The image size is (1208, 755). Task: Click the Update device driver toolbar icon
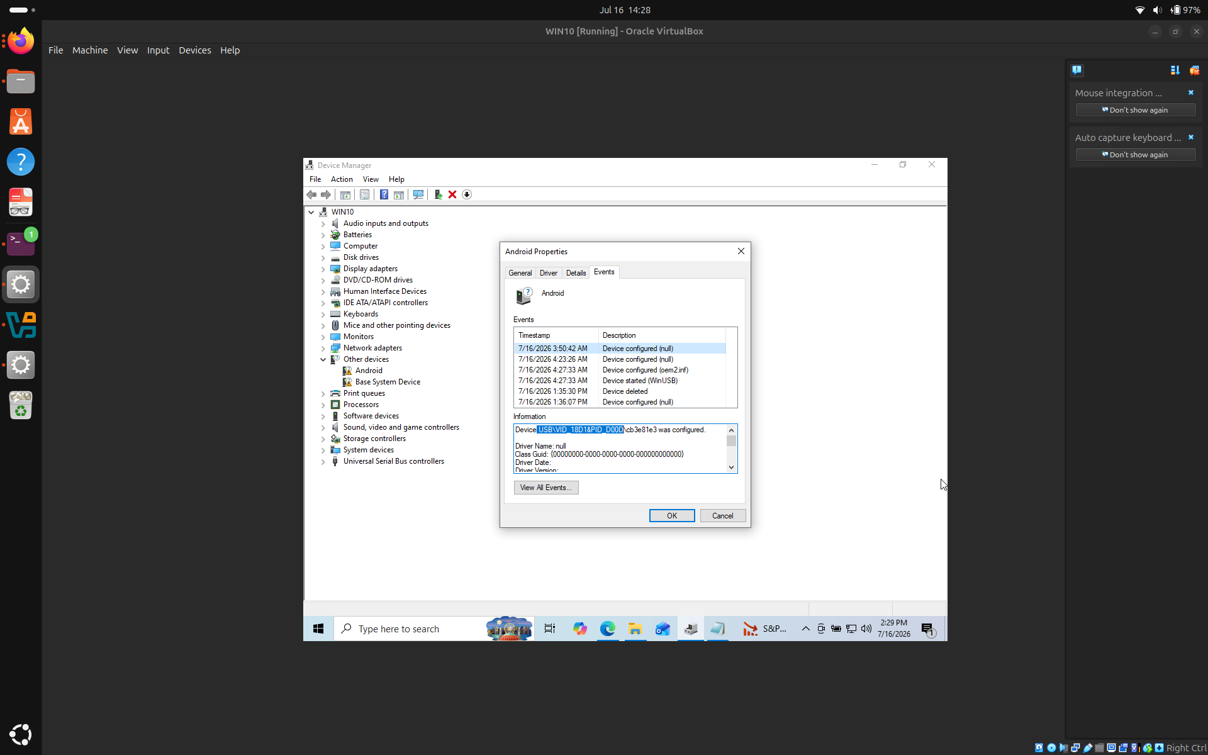(x=438, y=195)
